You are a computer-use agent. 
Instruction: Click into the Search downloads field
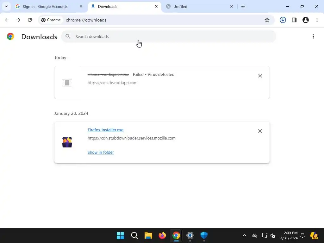[x=168, y=36]
